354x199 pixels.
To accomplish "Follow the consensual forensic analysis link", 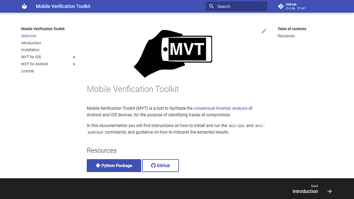I will tap(220, 108).
